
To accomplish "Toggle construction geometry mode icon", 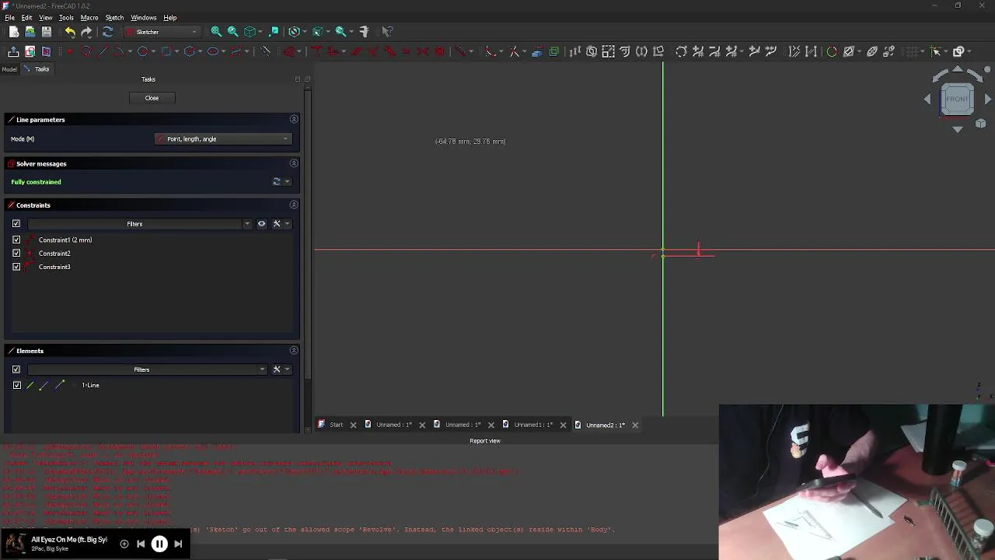I will click(265, 51).
